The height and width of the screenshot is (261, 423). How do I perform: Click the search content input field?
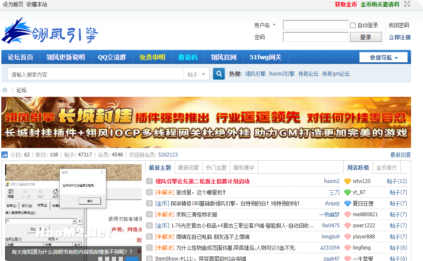coord(96,74)
